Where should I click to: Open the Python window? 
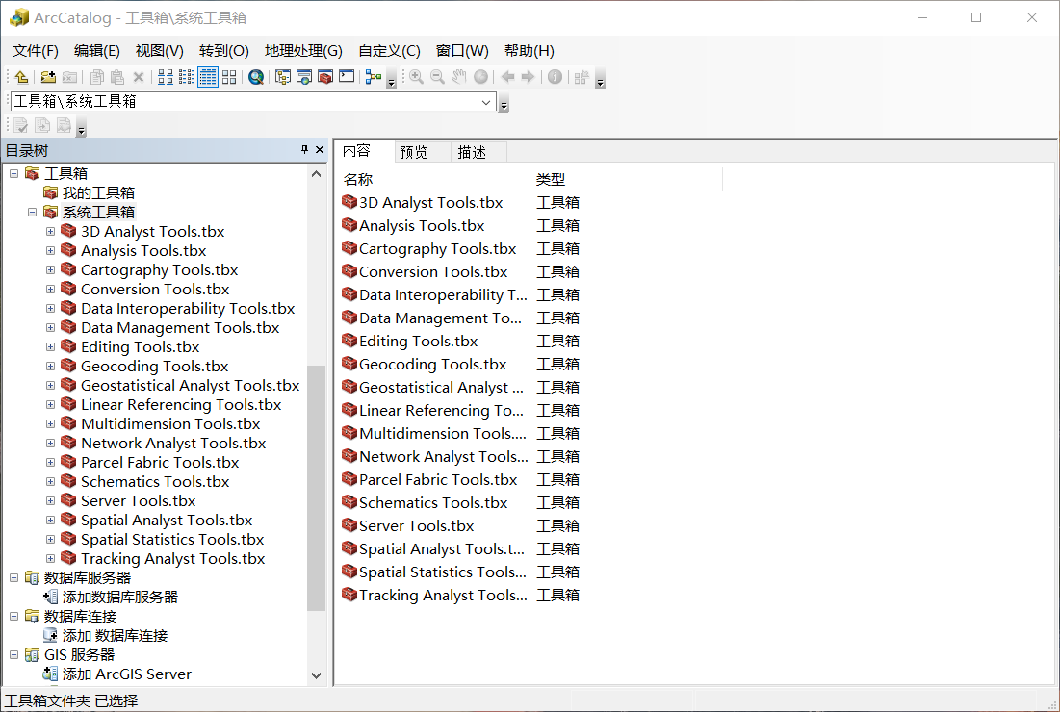(x=347, y=76)
